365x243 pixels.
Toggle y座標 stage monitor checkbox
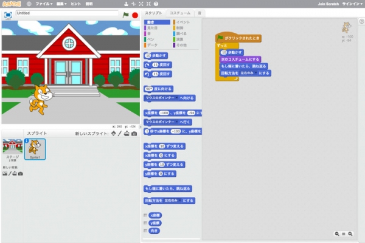145,223
